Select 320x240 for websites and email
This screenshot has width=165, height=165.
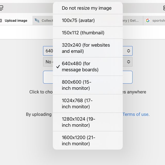tap(86, 48)
